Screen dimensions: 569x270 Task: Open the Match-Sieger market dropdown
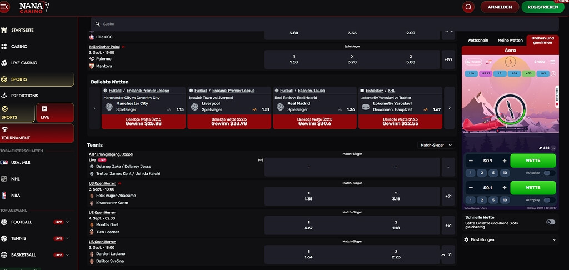tap(436, 145)
